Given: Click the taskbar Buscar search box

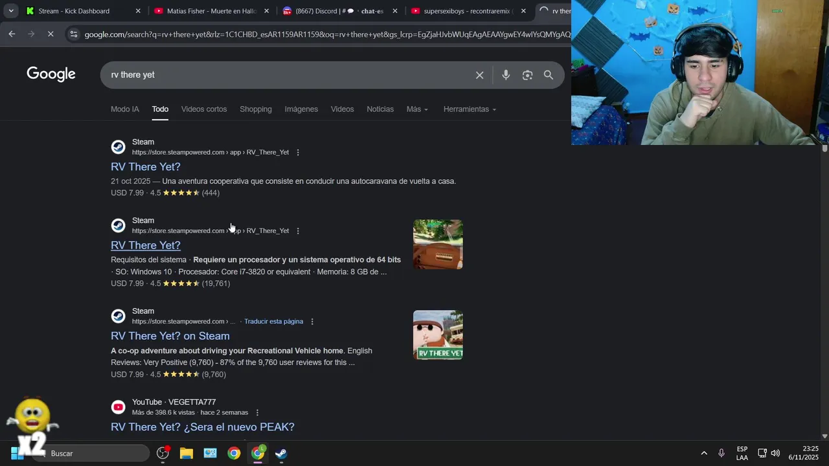Looking at the screenshot, I should coord(91,453).
